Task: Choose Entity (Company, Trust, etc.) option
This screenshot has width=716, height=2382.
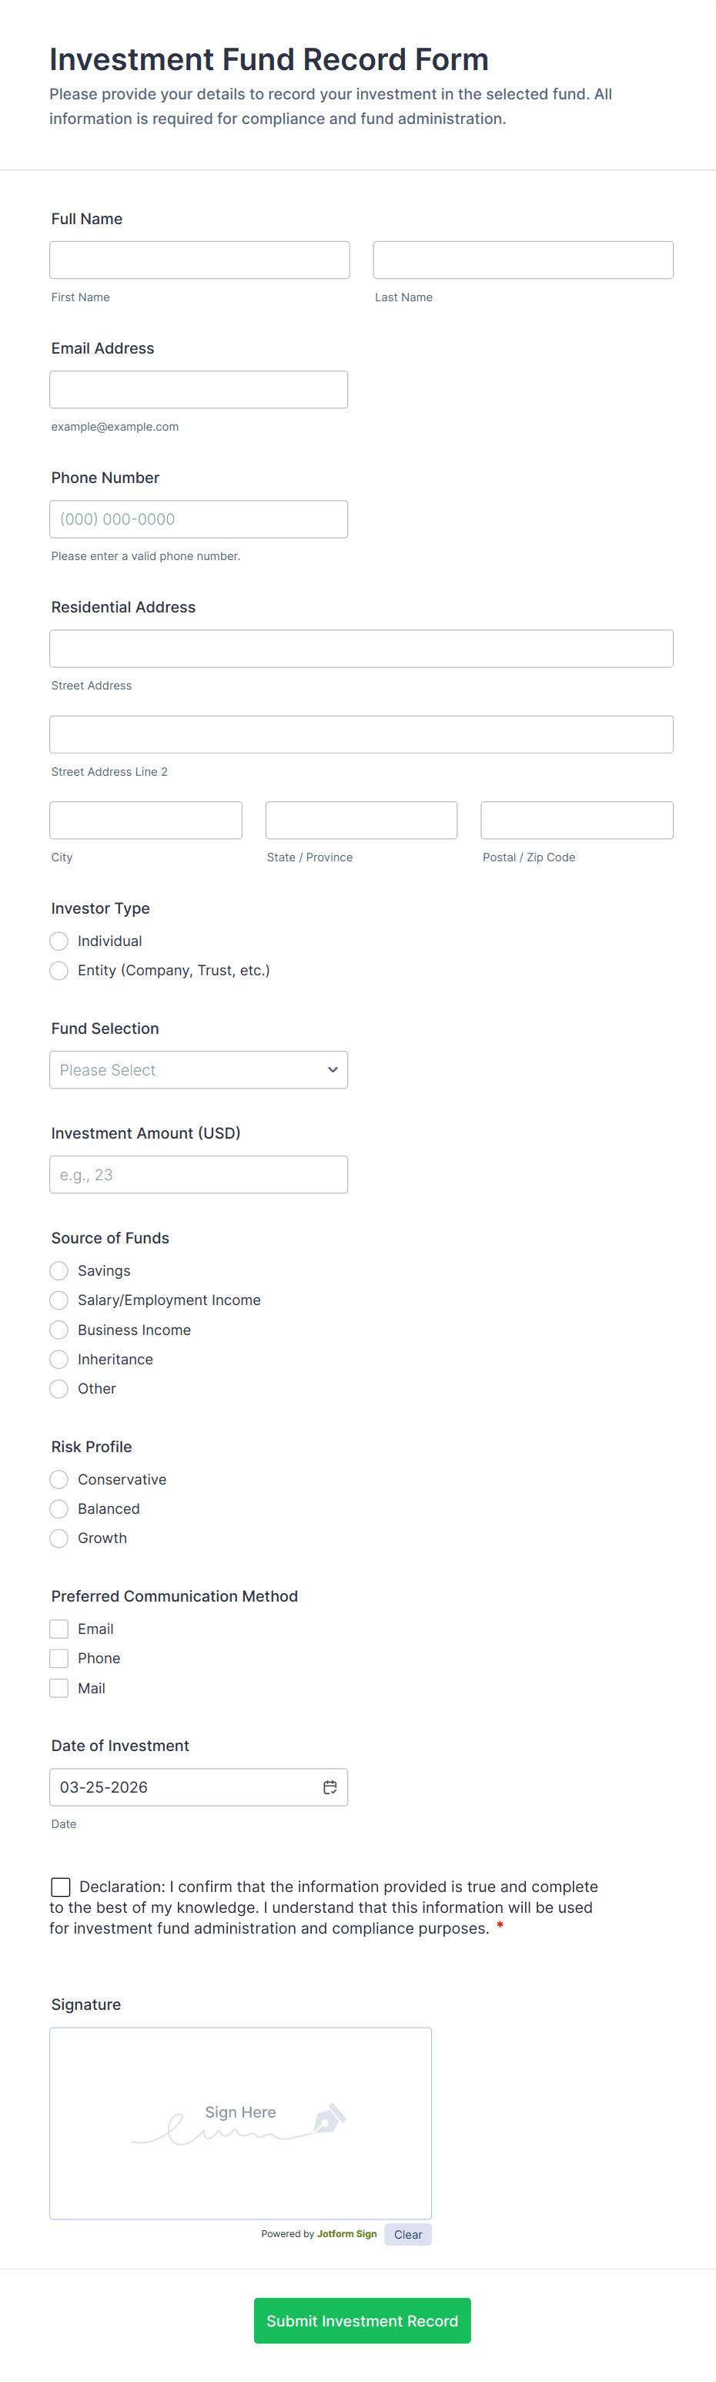Action: click(x=59, y=970)
